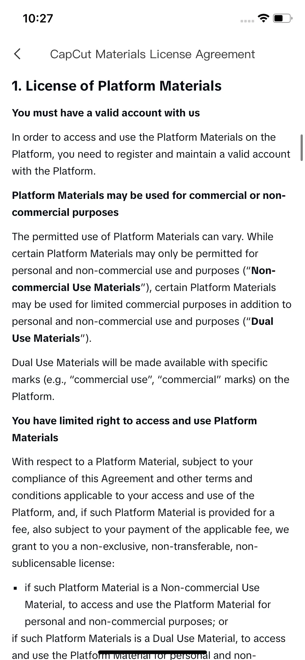305x660 pixels.
Task: Click heading License of Platform Materials
Action: (x=117, y=86)
